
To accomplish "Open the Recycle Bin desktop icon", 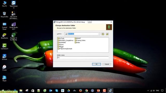I will click(4, 14).
